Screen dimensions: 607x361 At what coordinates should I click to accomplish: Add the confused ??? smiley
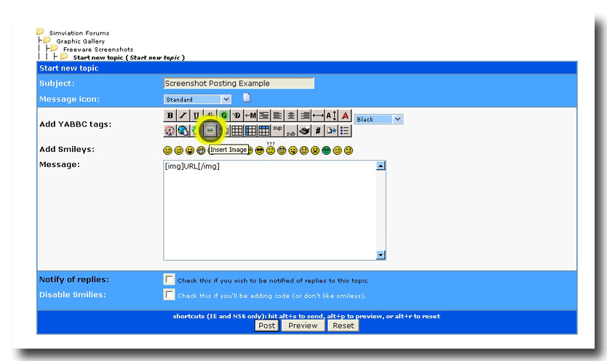[271, 149]
